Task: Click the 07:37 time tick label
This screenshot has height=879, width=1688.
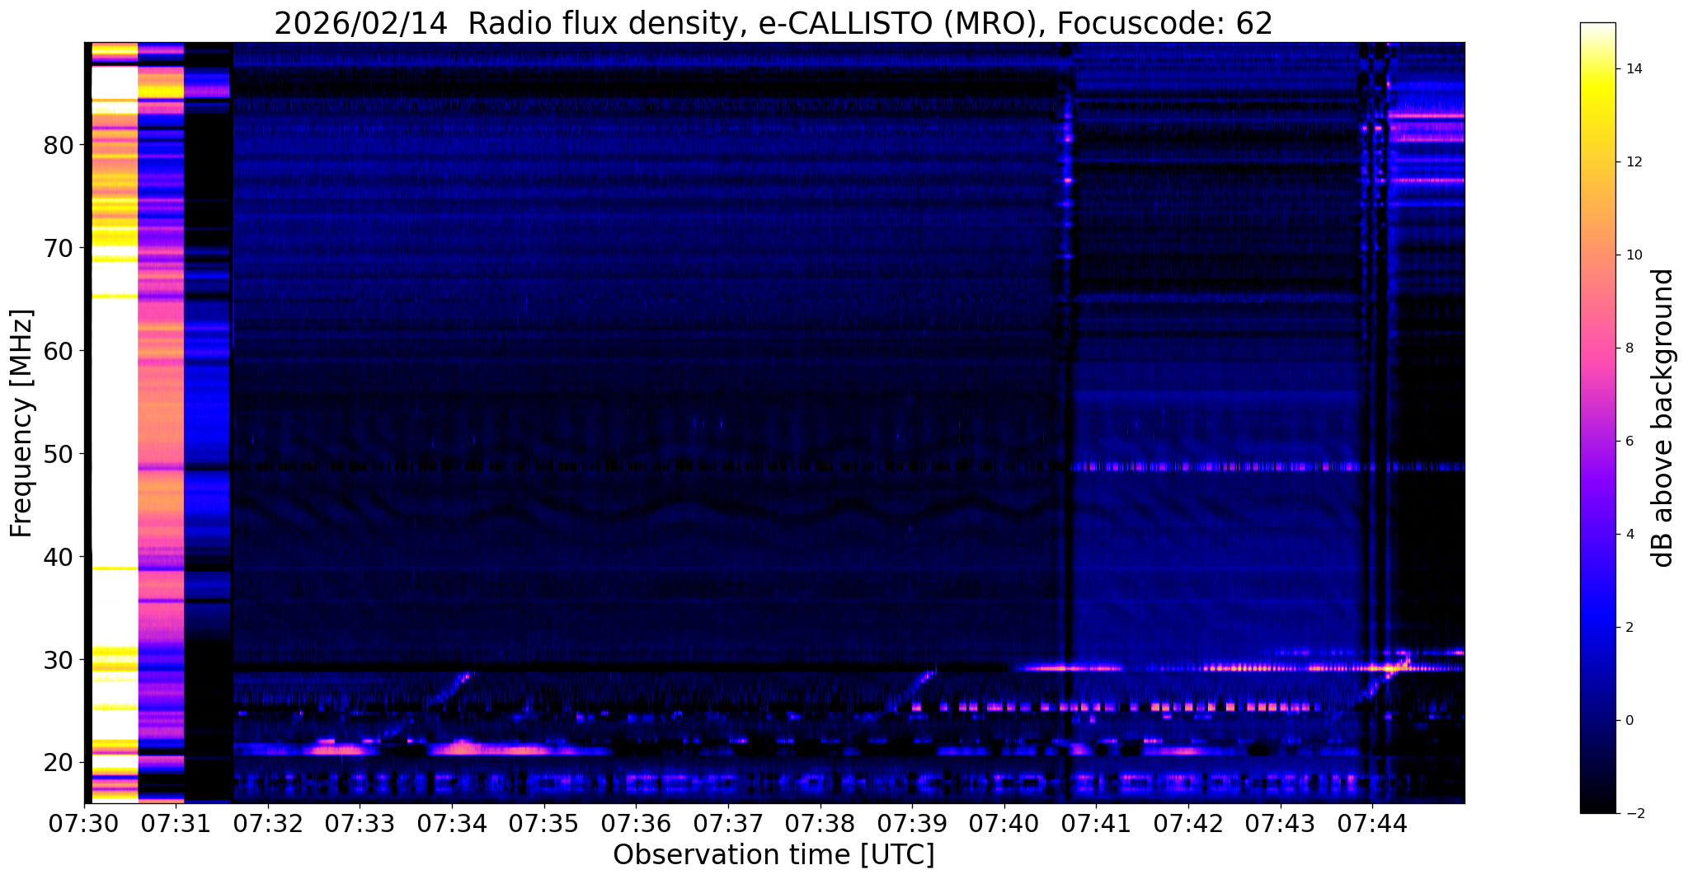Action: (728, 823)
